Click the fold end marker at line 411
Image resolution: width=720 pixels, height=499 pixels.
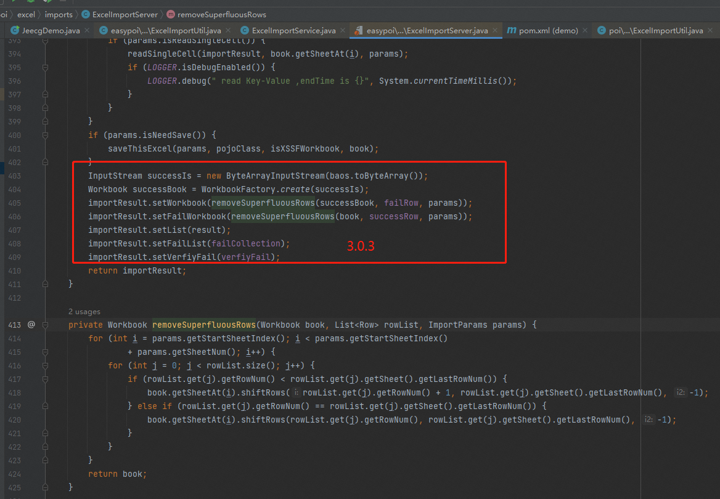pos(45,284)
